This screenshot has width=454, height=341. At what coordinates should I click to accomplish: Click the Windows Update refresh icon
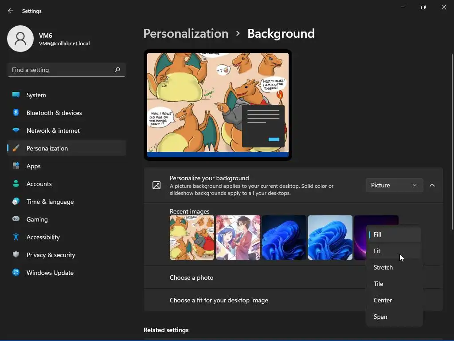tap(16, 272)
